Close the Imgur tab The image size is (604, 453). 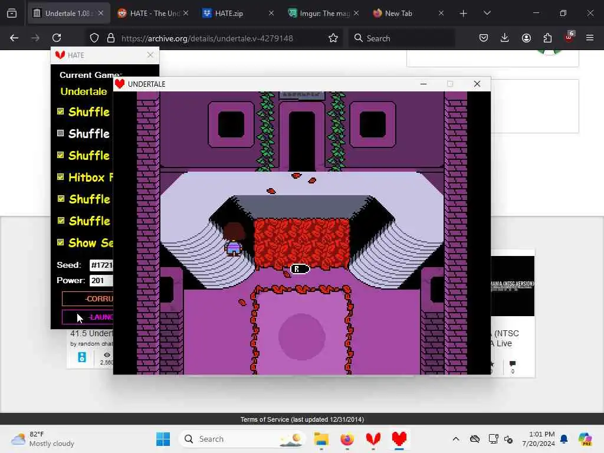(x=356, y=13)
